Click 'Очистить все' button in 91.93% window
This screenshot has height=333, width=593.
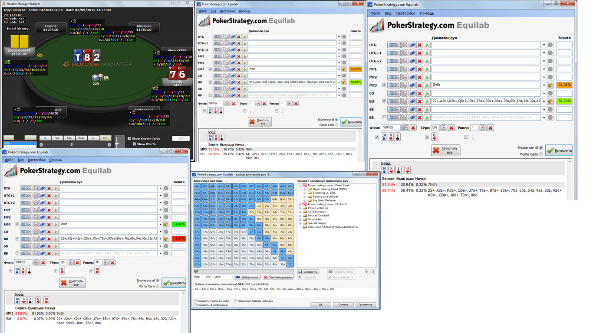pos(72,283)
